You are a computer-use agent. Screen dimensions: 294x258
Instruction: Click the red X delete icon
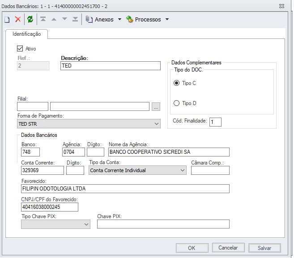tap(18, 20)
